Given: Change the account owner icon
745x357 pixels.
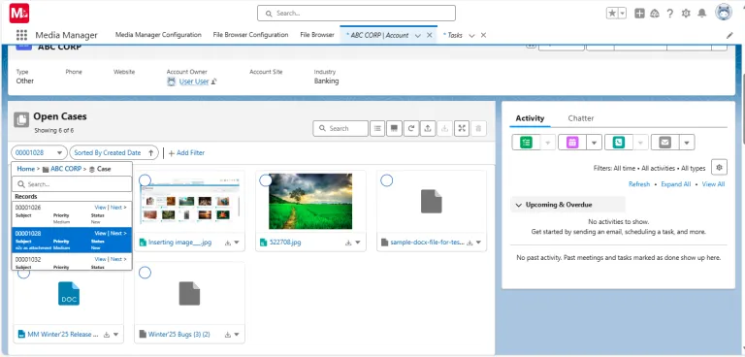Looking at the screenshot, I should pyautogui.click(x=214, y=81).
